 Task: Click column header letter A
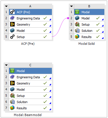(30, 6)
